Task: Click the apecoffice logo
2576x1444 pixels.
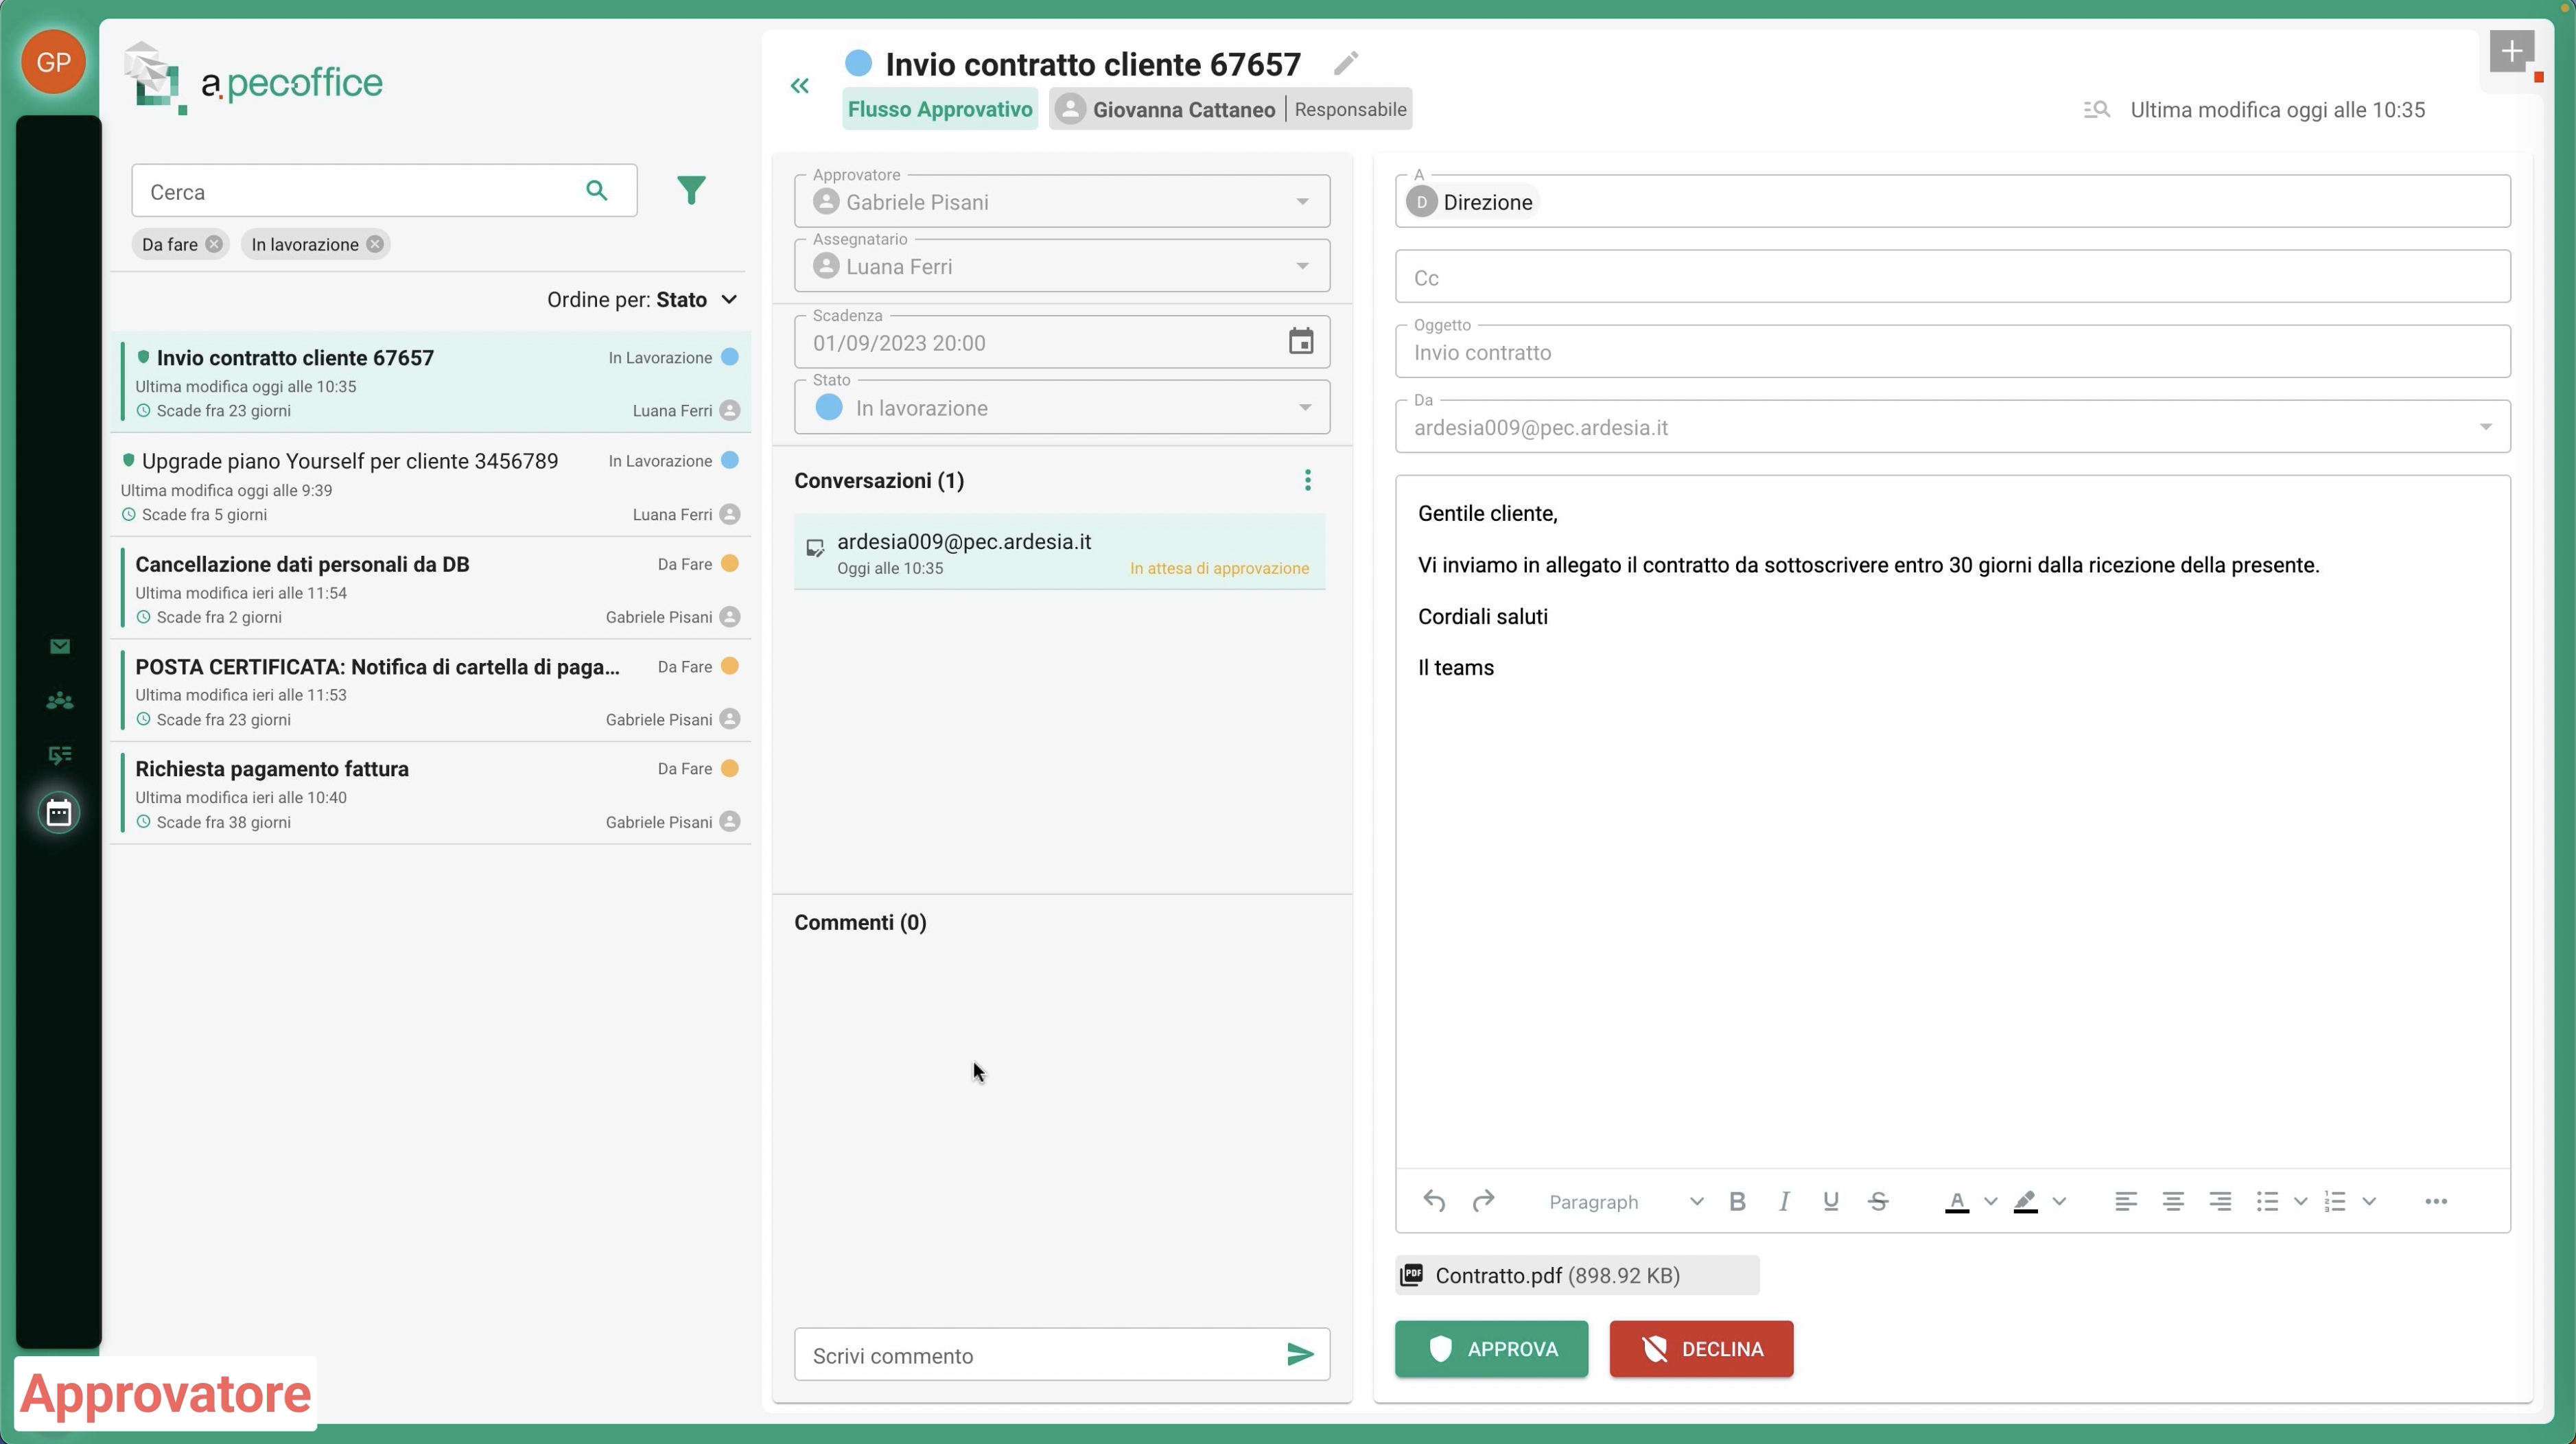Action: (254, 80)
